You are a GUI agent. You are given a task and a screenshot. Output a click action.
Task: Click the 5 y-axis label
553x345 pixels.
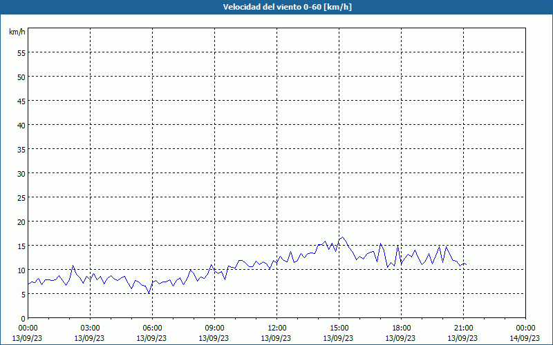click(x=24, y=295)
